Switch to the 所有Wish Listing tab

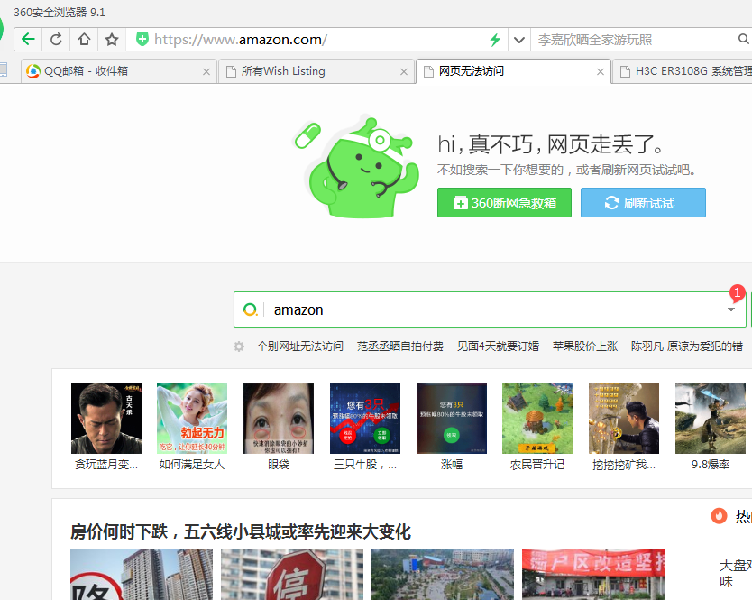(x=316, y=71)
